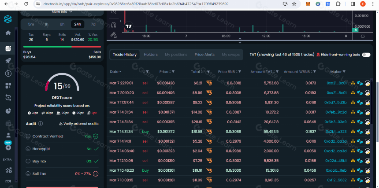Open maker address 0xa21...8c01 in 22:19:01 row

[336, 83]
